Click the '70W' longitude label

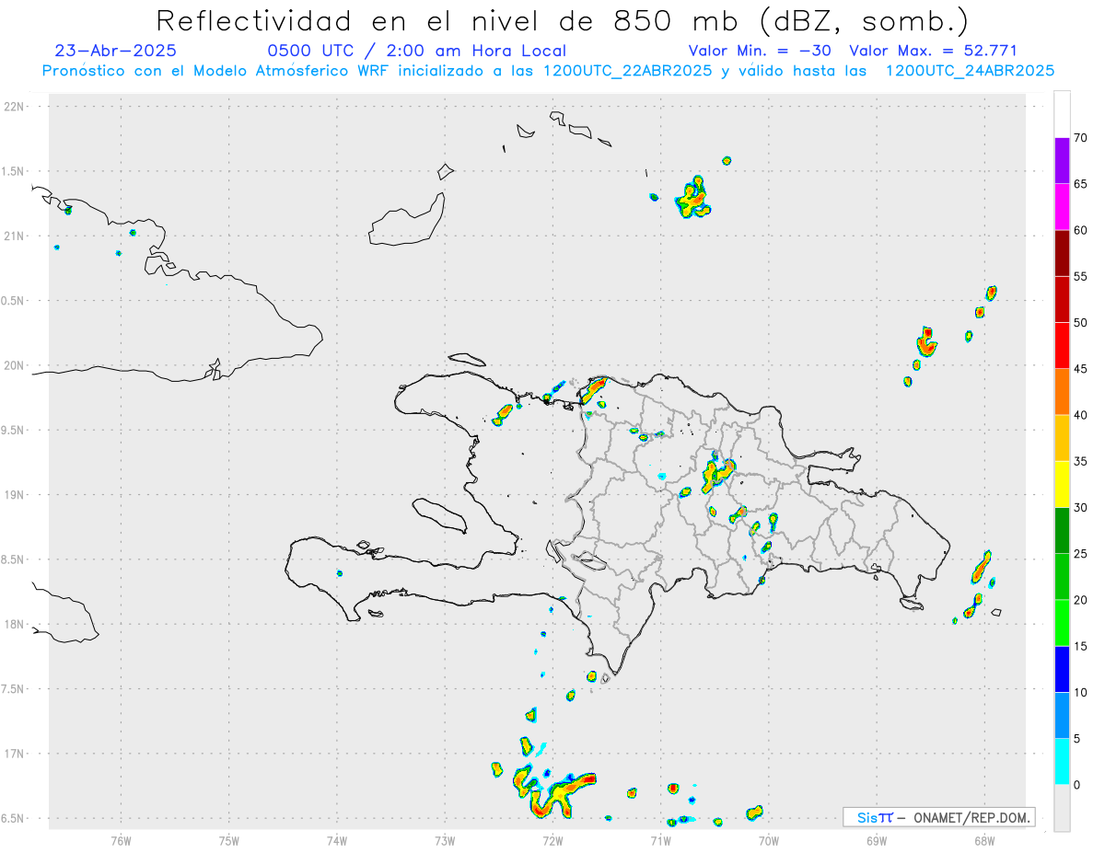(769, 839)
